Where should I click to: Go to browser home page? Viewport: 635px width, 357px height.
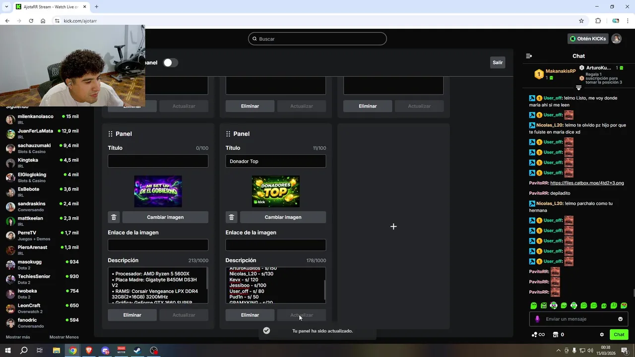coord(43,21)
